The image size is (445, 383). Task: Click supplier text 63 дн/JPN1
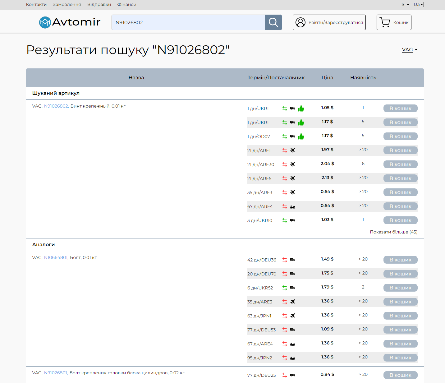259,316
